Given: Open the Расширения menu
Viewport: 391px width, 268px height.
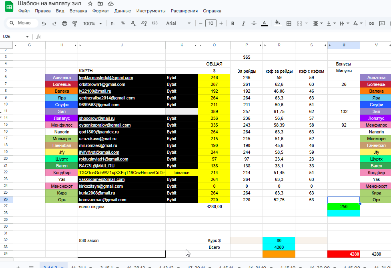Looking at the screenshot, I should (x=184, y=11).
